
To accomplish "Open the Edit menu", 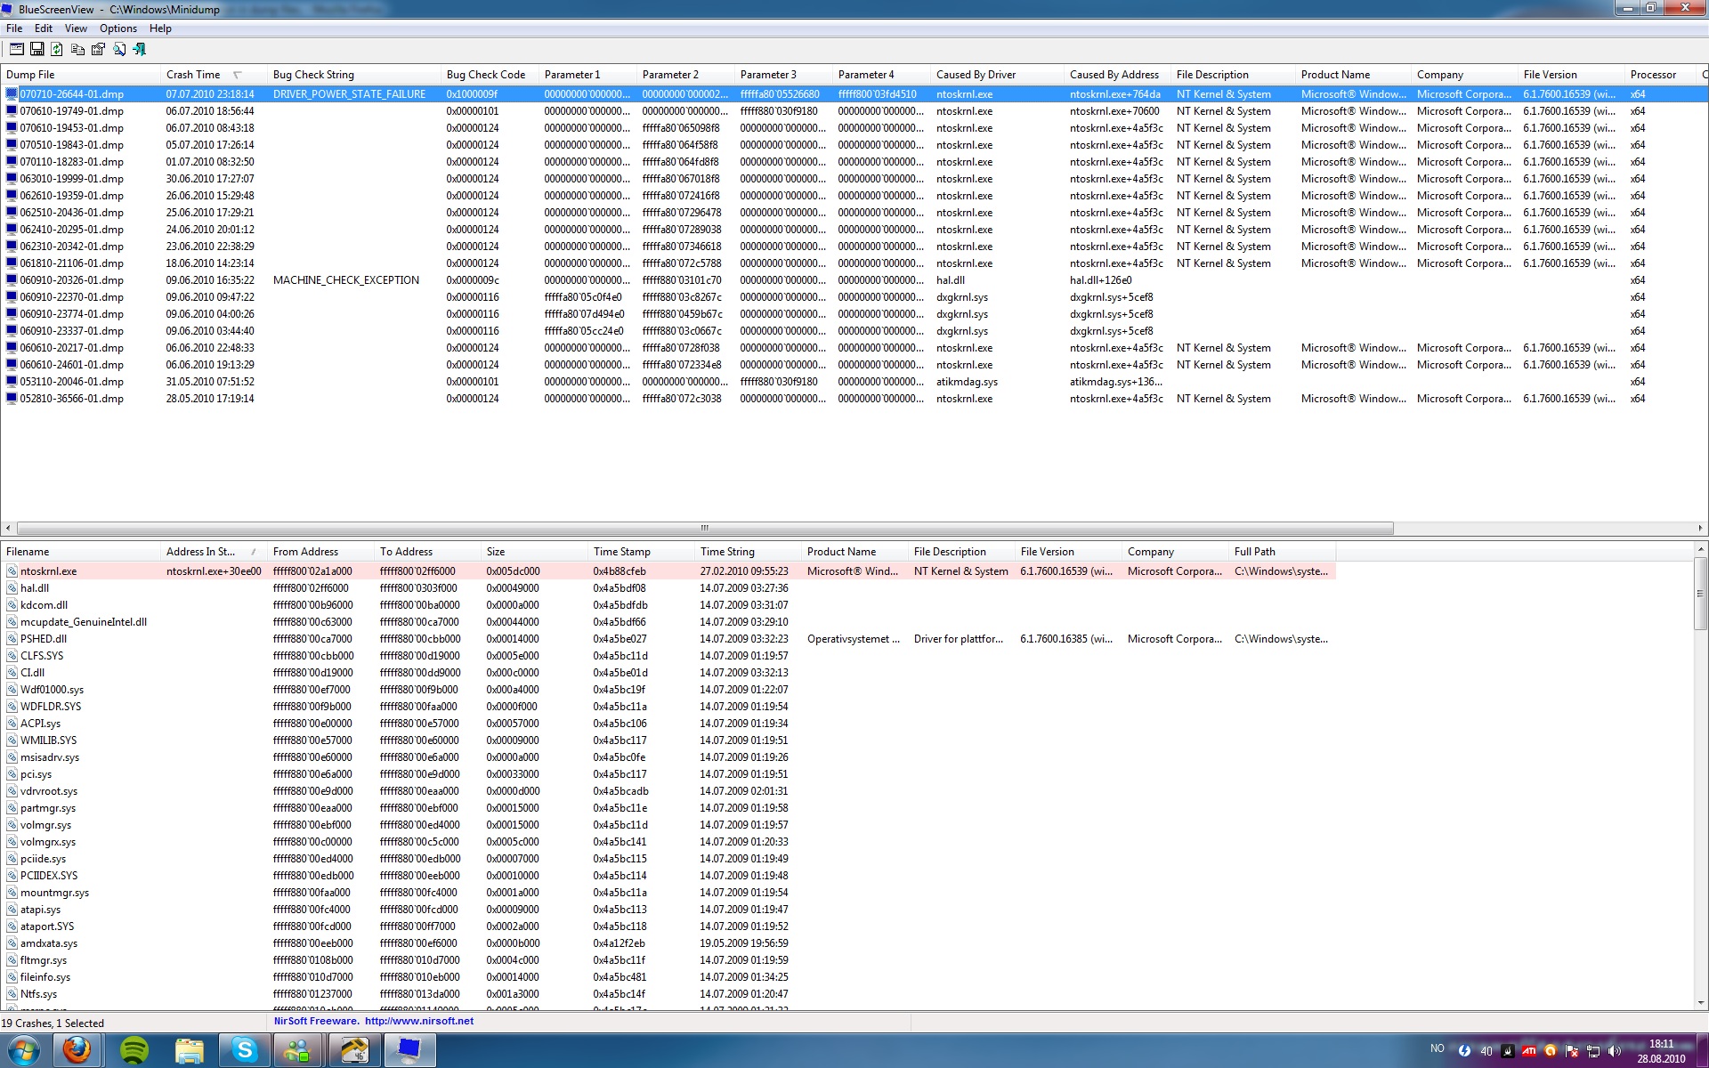I will [44, 28].
